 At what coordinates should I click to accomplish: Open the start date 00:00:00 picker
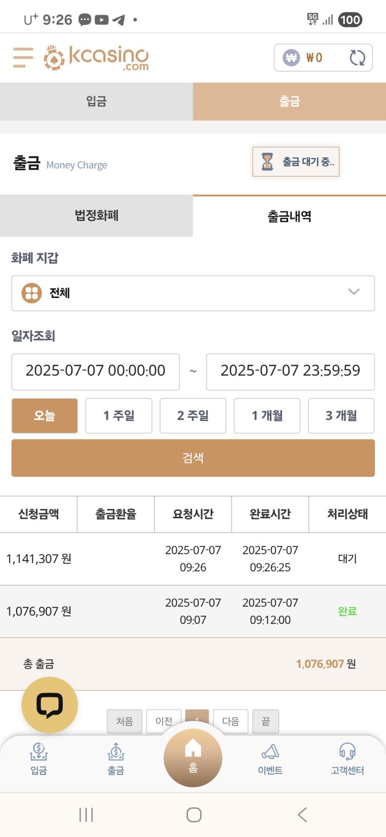click(x=95, y=372)
